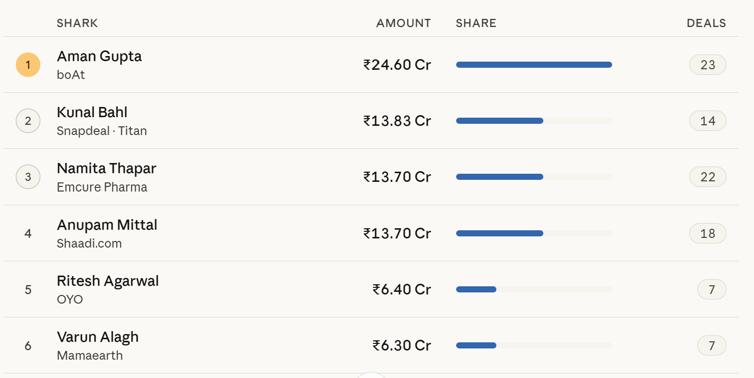This screenshot has height=378, width=754.
Task: Select the deals count pill showing 18
Action: click(708, 233)
